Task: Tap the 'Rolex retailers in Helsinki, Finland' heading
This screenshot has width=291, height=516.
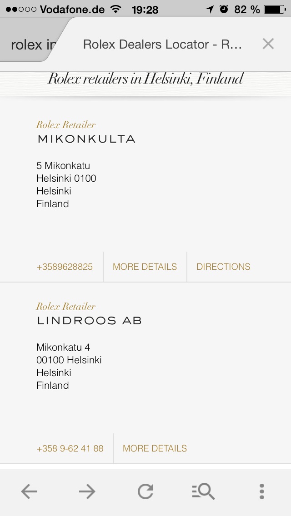Action: [x=145, y=79]
